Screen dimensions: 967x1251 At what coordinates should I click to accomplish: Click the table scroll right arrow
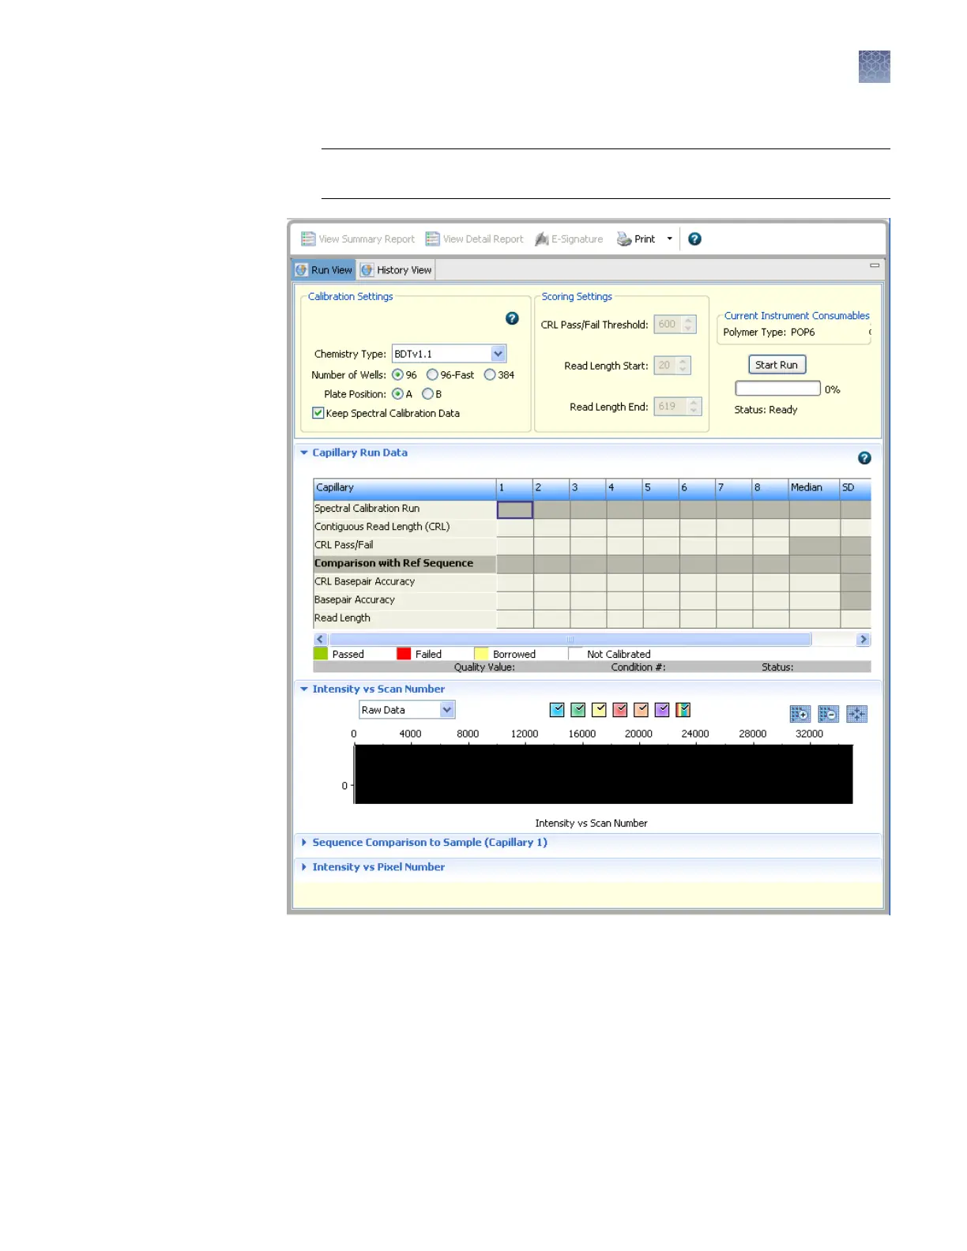864,640
